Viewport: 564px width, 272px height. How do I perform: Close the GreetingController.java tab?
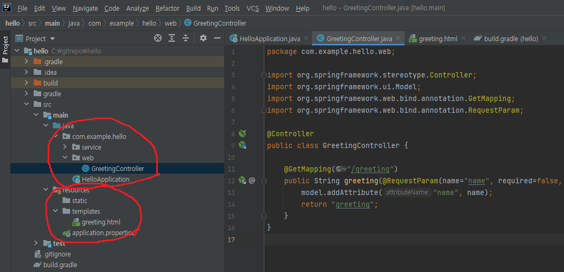[398, 38]
